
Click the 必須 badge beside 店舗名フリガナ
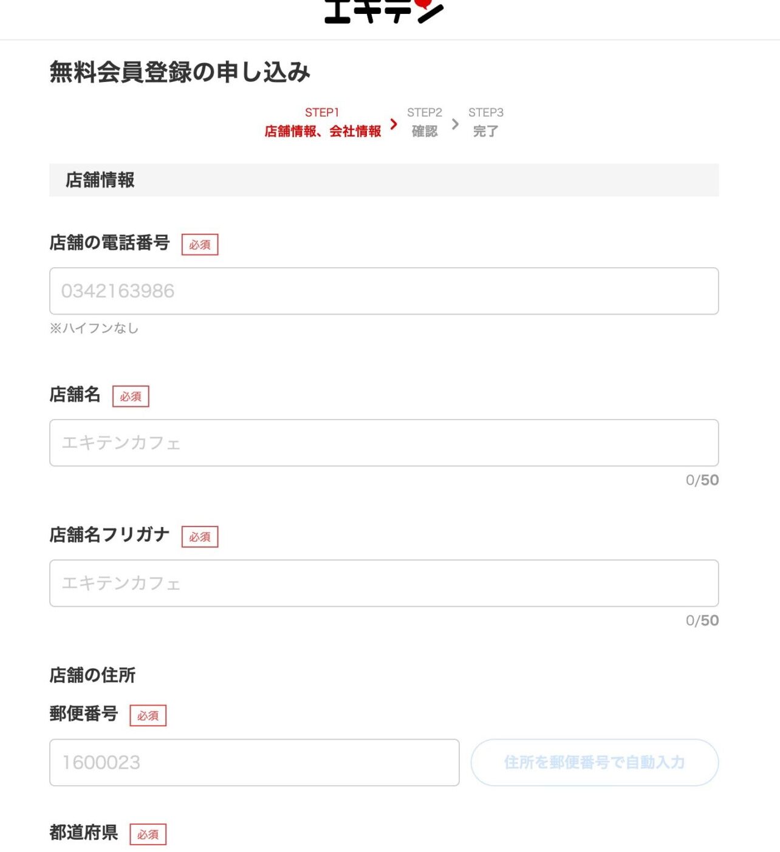click(200, 536)
